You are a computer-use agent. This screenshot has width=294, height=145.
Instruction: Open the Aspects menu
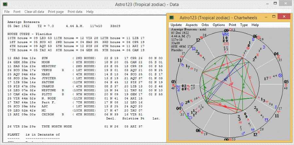191,25
